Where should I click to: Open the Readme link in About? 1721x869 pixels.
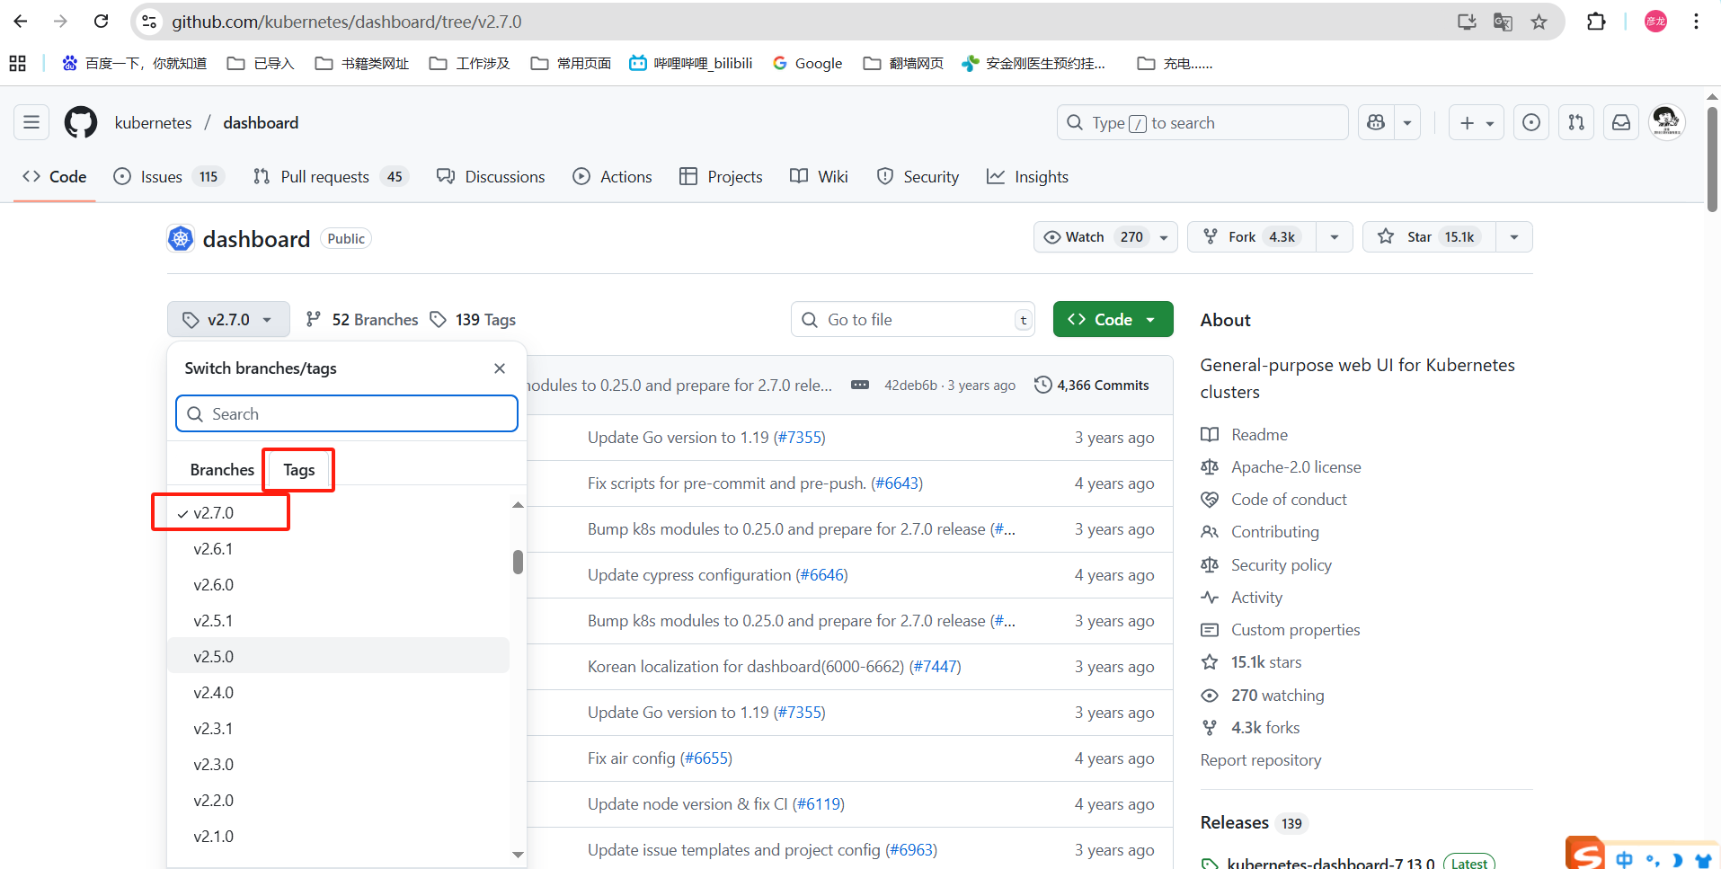(x=1259, y=435)
